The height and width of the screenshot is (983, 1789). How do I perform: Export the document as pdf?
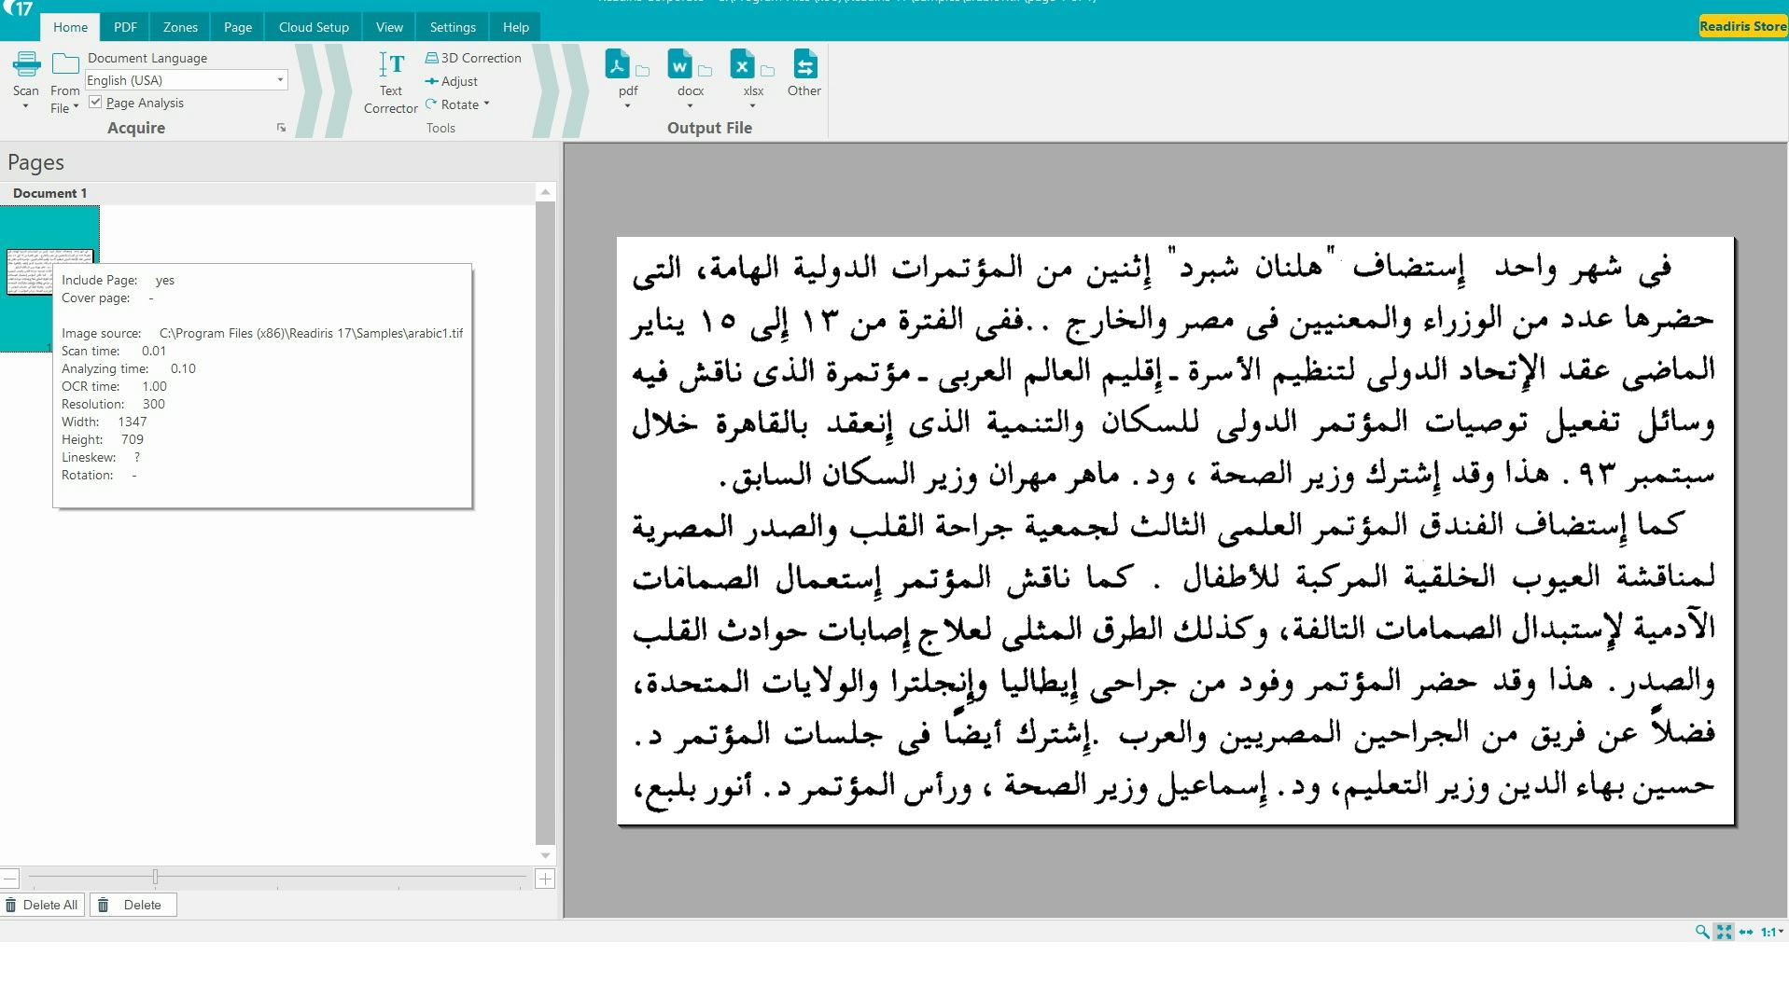618,64
